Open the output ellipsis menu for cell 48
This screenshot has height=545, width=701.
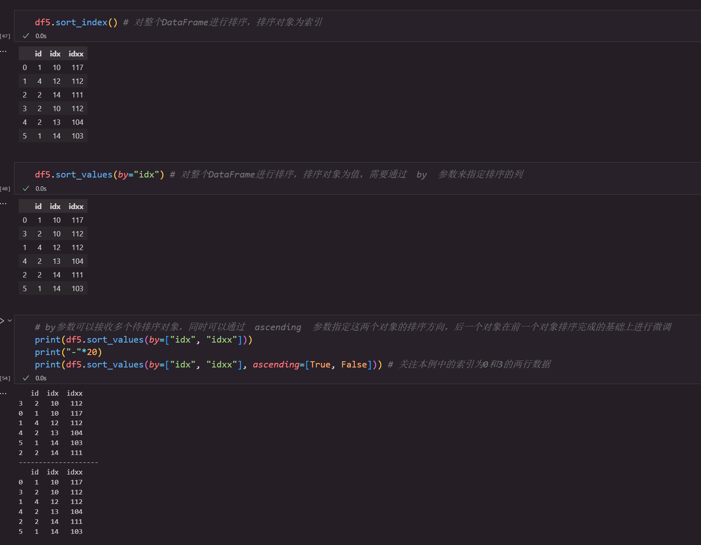pos(3,204)
